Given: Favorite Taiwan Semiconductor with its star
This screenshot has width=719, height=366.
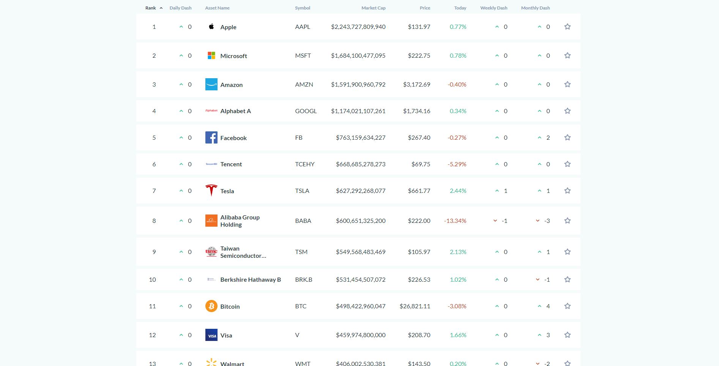Looking at the screenshot, I should click(568, 252).
